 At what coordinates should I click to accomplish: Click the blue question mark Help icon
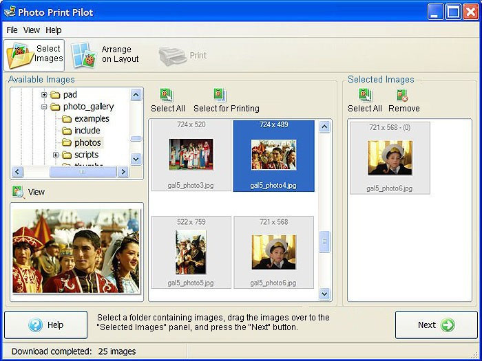pyautogui.click(x=35, y=325)
